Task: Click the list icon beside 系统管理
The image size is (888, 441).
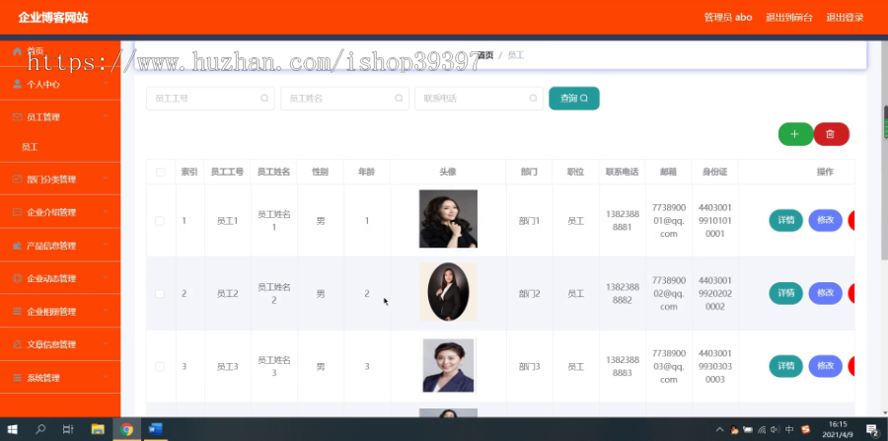Action: tap(17, 378)
